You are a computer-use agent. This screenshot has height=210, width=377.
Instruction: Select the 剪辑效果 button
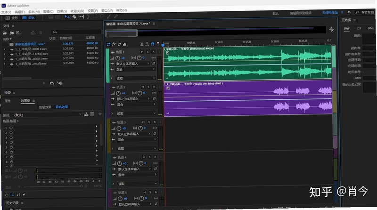[45, 107]
